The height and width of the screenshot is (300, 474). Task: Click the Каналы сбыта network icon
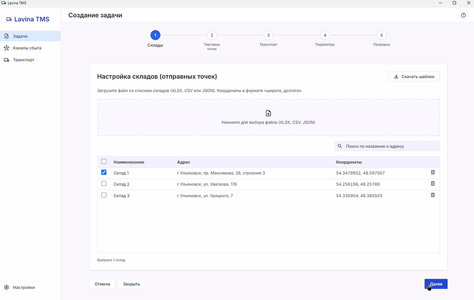click(7, 48)
